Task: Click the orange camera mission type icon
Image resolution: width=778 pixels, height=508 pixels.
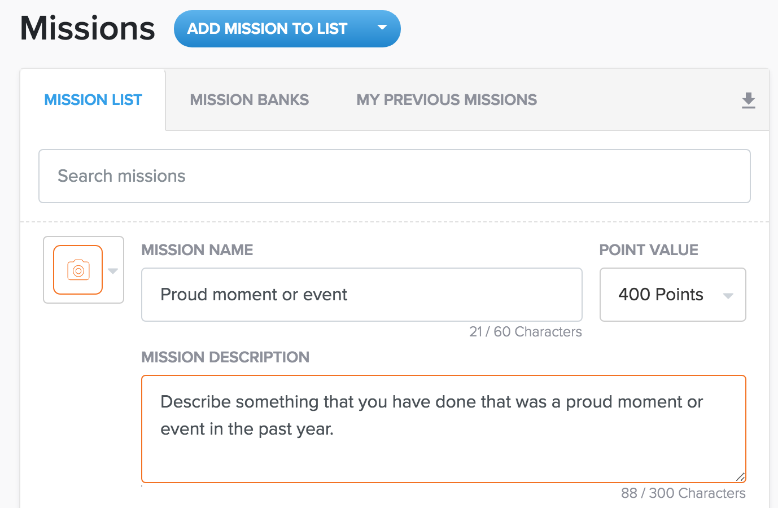Action: click(78, 270)
